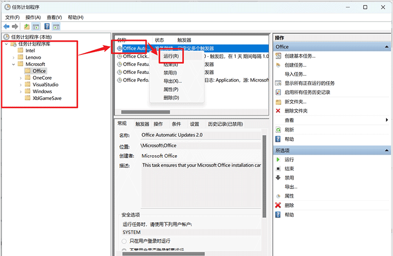Open the 查看(V) menu
This screenshot has width=393, height=256.
click(54, 17)
